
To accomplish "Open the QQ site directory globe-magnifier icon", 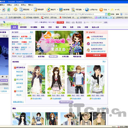I will [x=87, y=10].
